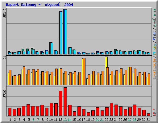Image resolution: width=158 pixels, height=123 pixels.
Task: Click the cyan bar for day 10
Action: pyautogui.click(x=52, y=49)
